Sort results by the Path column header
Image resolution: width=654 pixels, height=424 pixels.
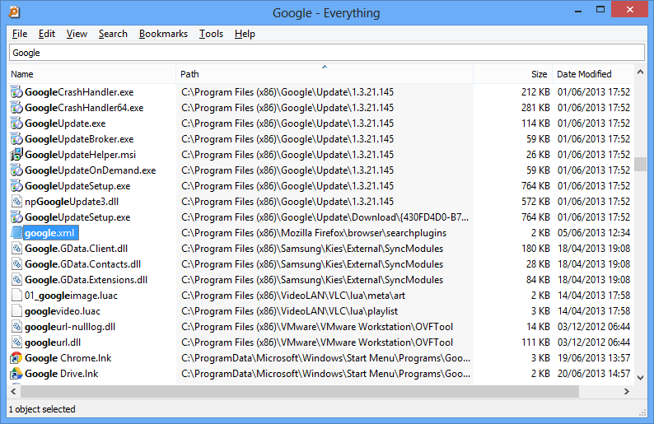(325, 74)
